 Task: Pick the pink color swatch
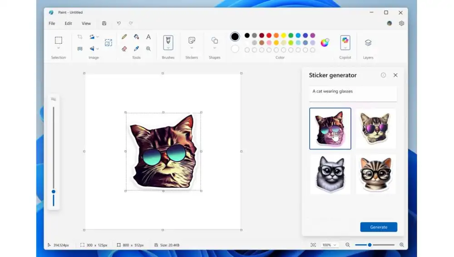[269, 43]
